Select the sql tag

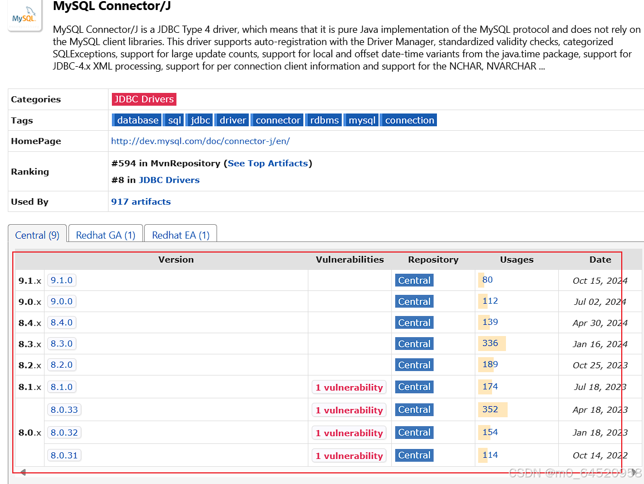click(x=174, y=120)
